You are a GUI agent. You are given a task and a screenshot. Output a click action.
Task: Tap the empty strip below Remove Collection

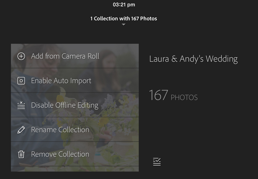pyautogui.click(x=75, y=169)
